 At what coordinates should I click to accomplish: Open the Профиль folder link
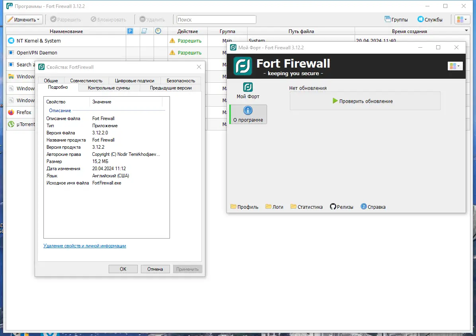244,207
